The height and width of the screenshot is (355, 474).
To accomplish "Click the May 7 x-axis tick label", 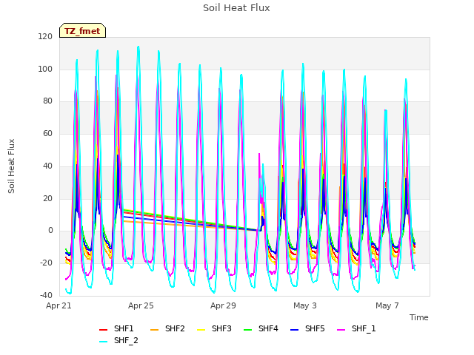I will click(x=387, y=305).
